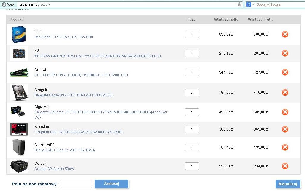This screenshot has width=305, height=192.
Task: Remove Seagate Barracuda 1TB from cart
Action: coord(285,92)
